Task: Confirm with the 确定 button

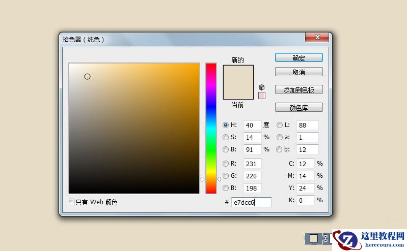Action: pos(299,58)
